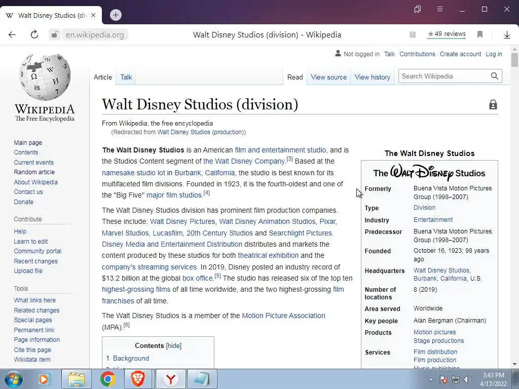Image resolution: width=519 pixels, height=389 pixels.
Task: Select the Read tab
Action: click(x=295, y=77)
